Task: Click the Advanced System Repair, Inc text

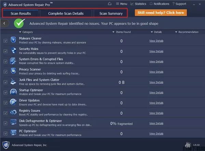Action: pyautogui.click(x=29, y=145)
